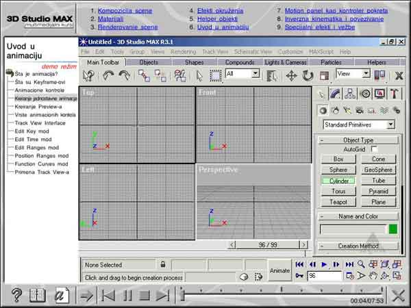411x308 pixels.
Task: Click the Teapot primitive button
Action: tap(338, 202)
